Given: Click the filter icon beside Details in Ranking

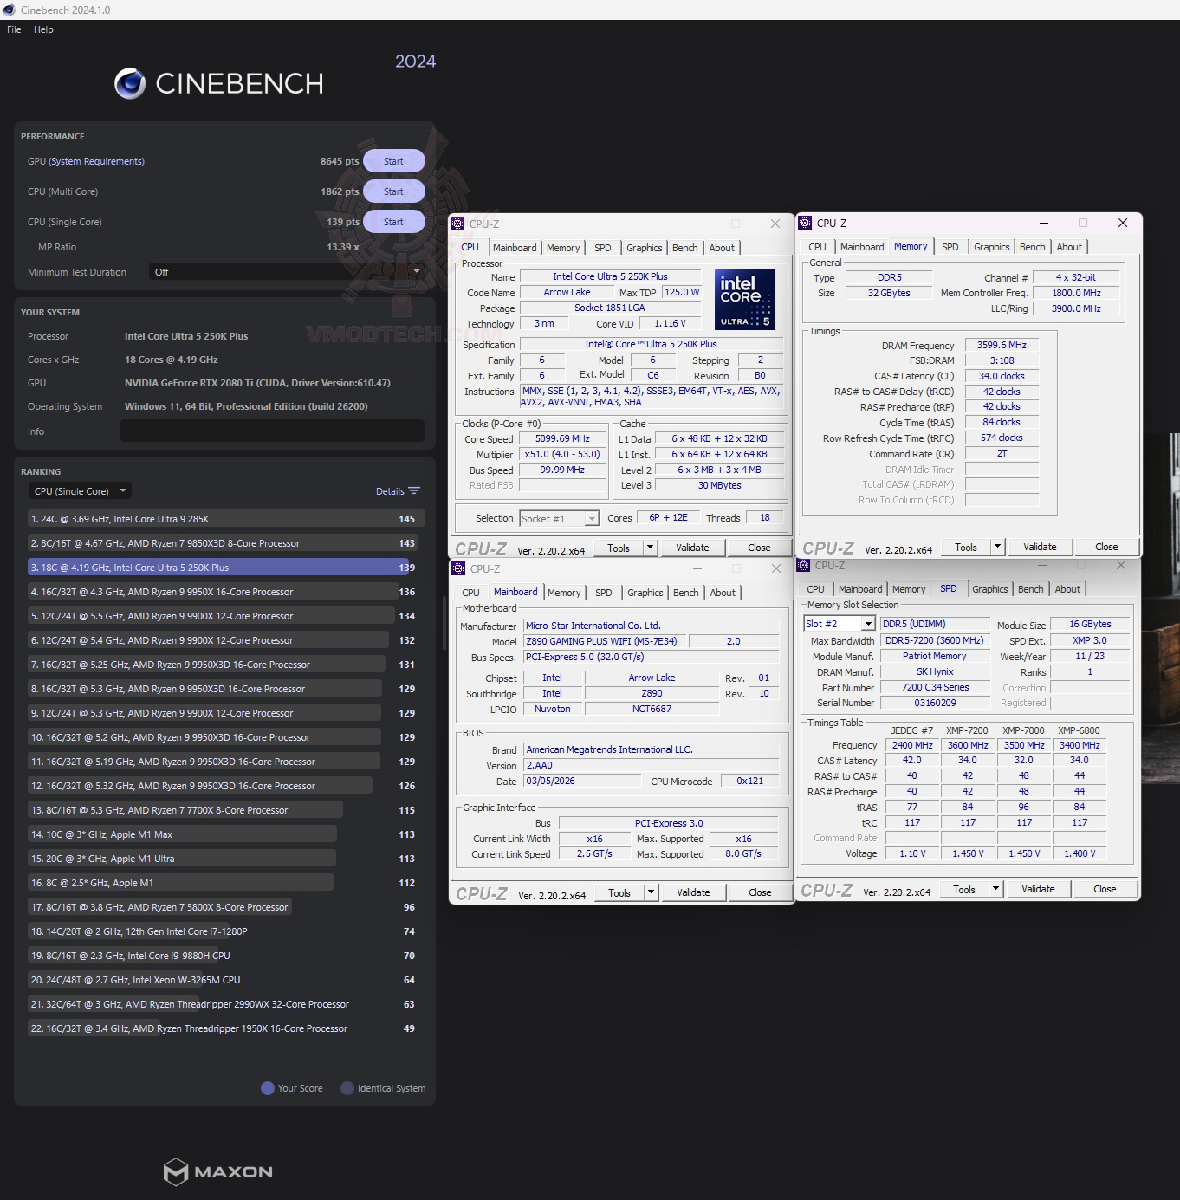Looking at the screenshot, I should (414, 491).
